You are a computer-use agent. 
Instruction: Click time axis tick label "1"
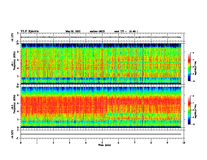[x=37, y=143]
